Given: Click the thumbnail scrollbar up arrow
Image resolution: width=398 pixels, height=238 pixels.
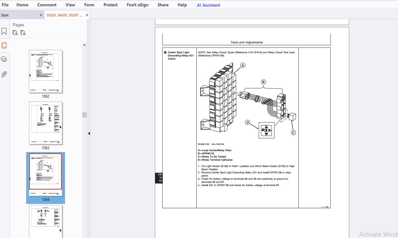Looking at the screenshot, I should click(84, 45).
